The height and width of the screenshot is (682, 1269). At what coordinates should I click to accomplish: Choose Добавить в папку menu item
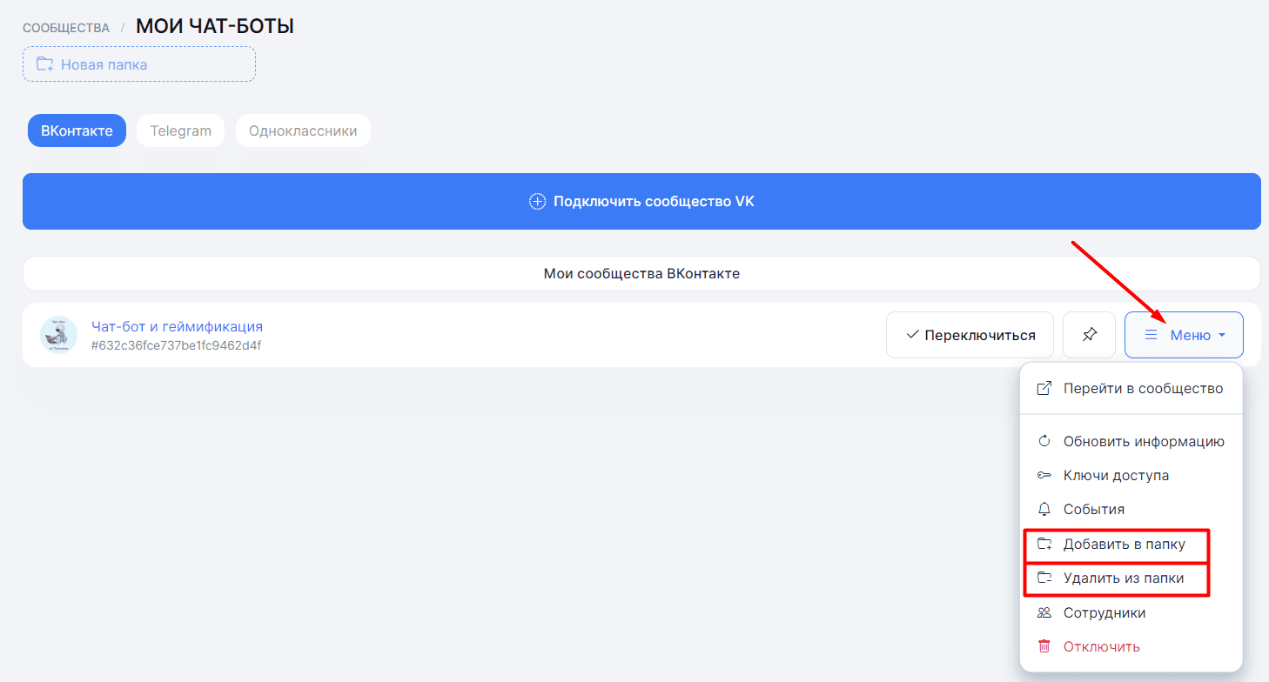1124,545
